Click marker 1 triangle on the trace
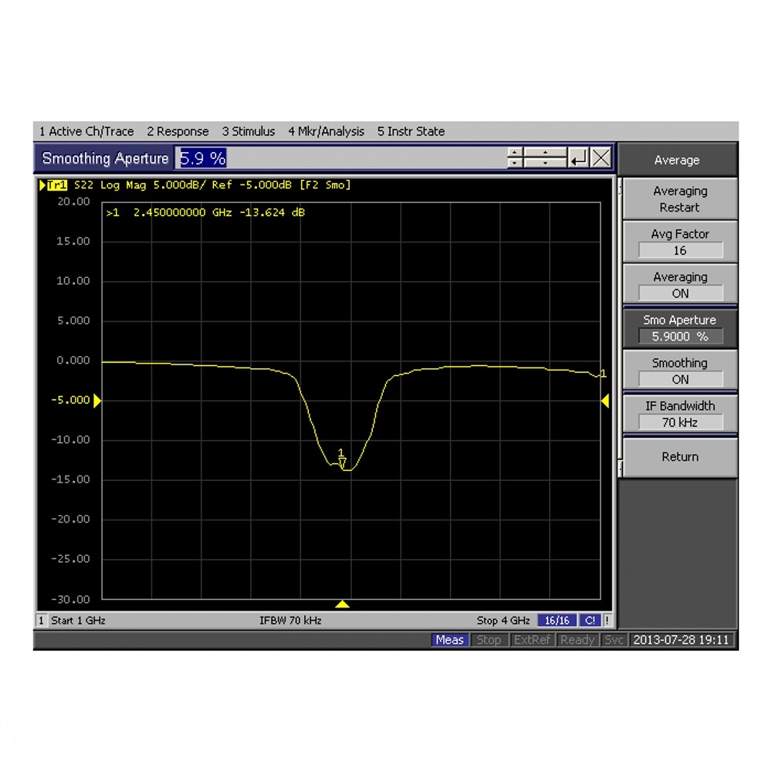772x772 pixels. 342,461
